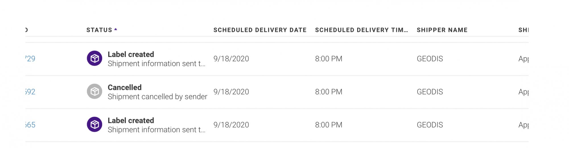Screen dimensions: 569x148
Task: Click the gray Cancelled package icon
Action: coord(94,91)
